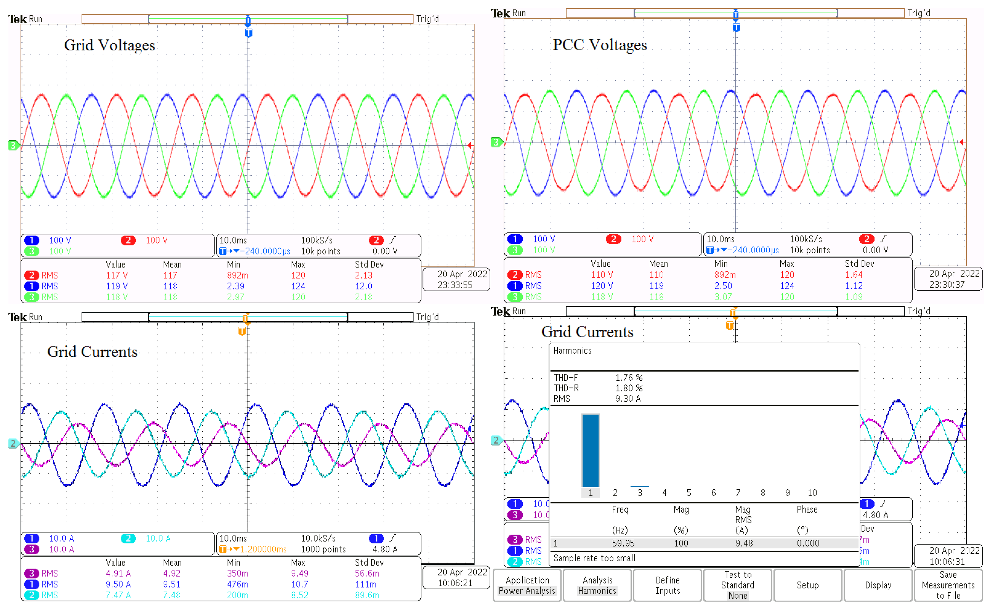Click the orange trigger T marker in bottom-left Grid Currents
Viewport: 997px width, 614px height.
(242, 331)
